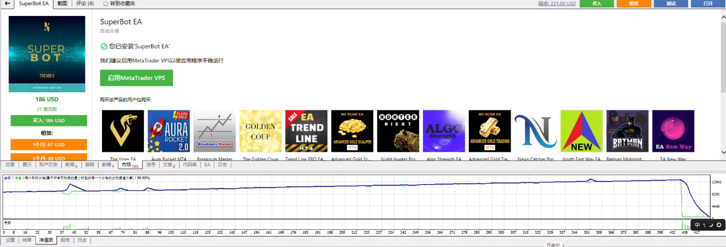Open the upper 日志 tab beside the EA tab

pyautogui.click(x=222, y=165)
